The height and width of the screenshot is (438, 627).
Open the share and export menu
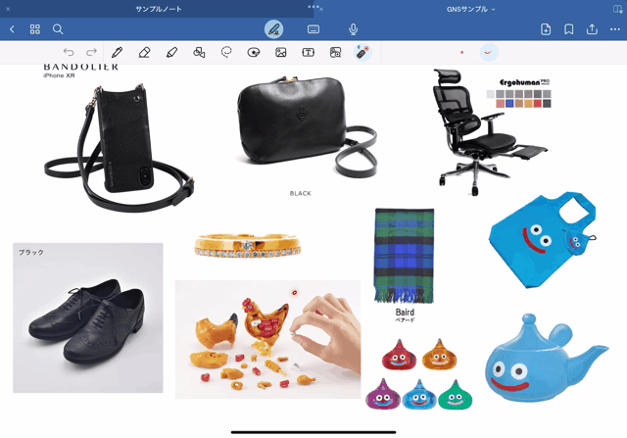(x=592, y=29)
